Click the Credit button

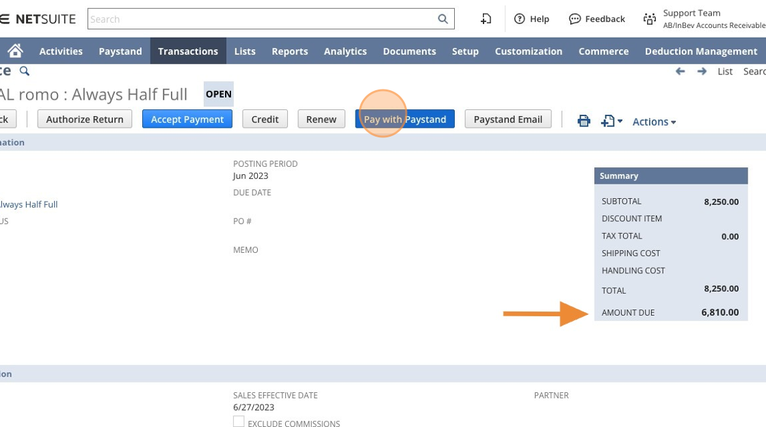pyautogui.click(x=265, y=119)
